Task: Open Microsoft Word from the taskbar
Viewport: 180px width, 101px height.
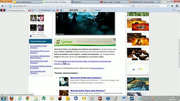Action: point(124,98)
